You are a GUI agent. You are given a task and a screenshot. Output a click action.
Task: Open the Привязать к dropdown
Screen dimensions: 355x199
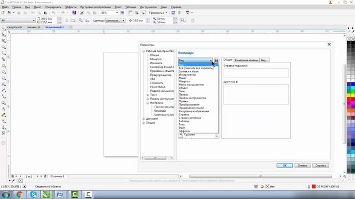[x=158, y=13]
